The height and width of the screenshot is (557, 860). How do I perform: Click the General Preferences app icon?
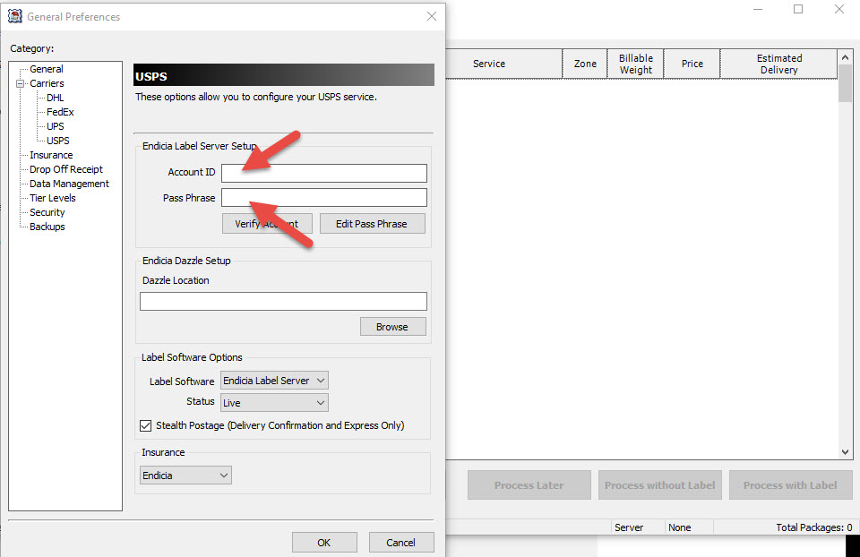(x=15, y=16)
